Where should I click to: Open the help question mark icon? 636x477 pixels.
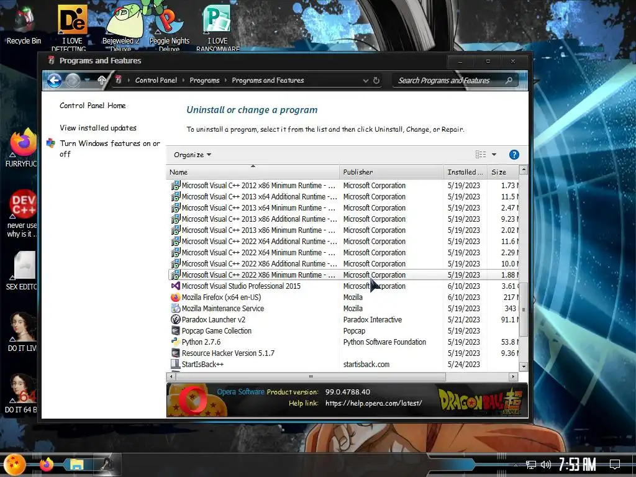[x=514, y=155]
